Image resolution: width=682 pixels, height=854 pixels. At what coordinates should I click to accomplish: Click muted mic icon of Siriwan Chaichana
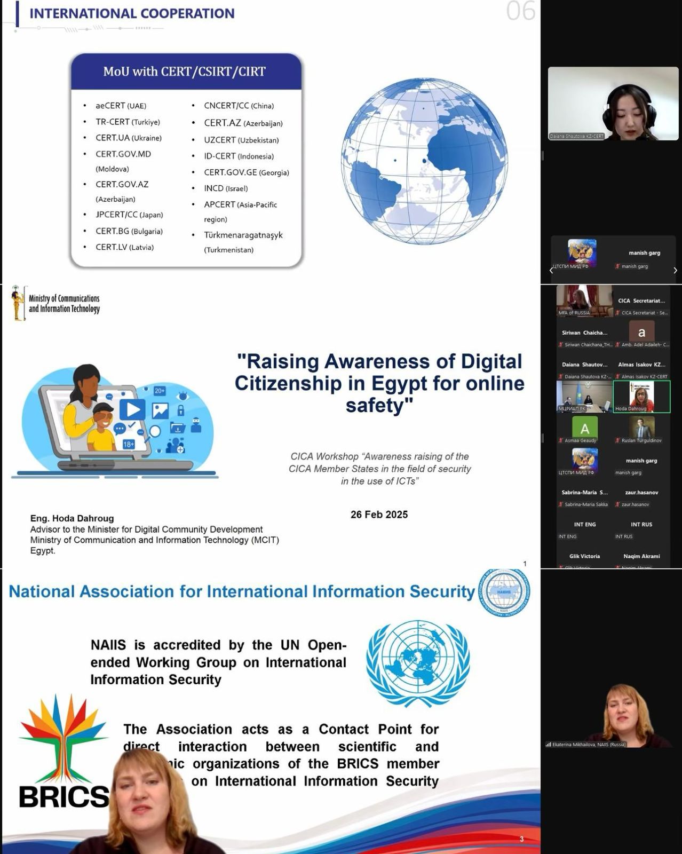(561, 345)
